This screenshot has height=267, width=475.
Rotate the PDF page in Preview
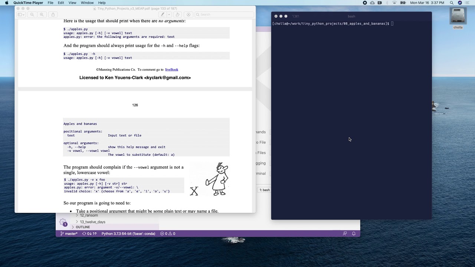pos(177,14)
